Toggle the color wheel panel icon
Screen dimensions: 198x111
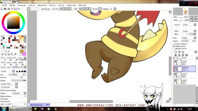tap(2, 9)
